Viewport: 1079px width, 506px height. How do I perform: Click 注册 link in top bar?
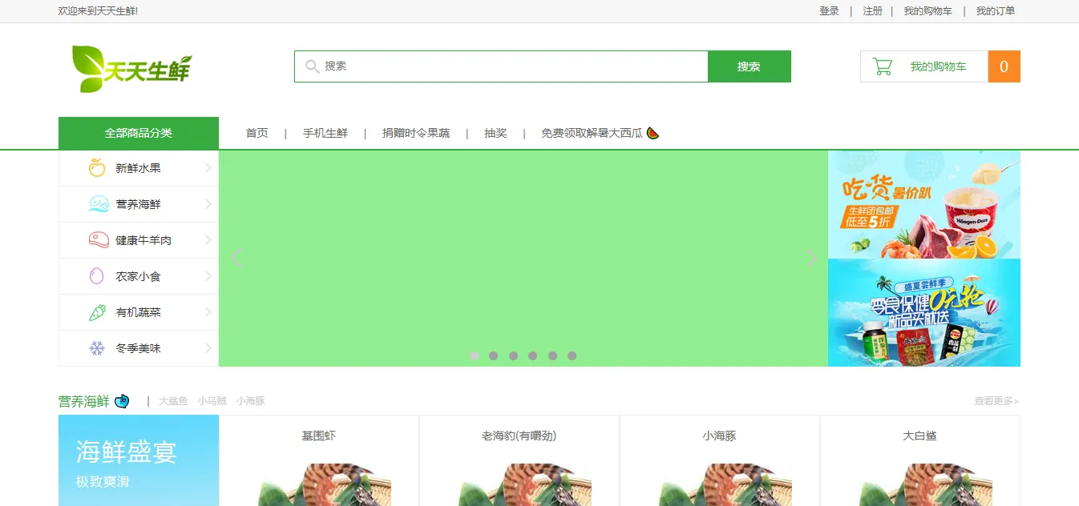pyautogui.click(x=872, y=11)
